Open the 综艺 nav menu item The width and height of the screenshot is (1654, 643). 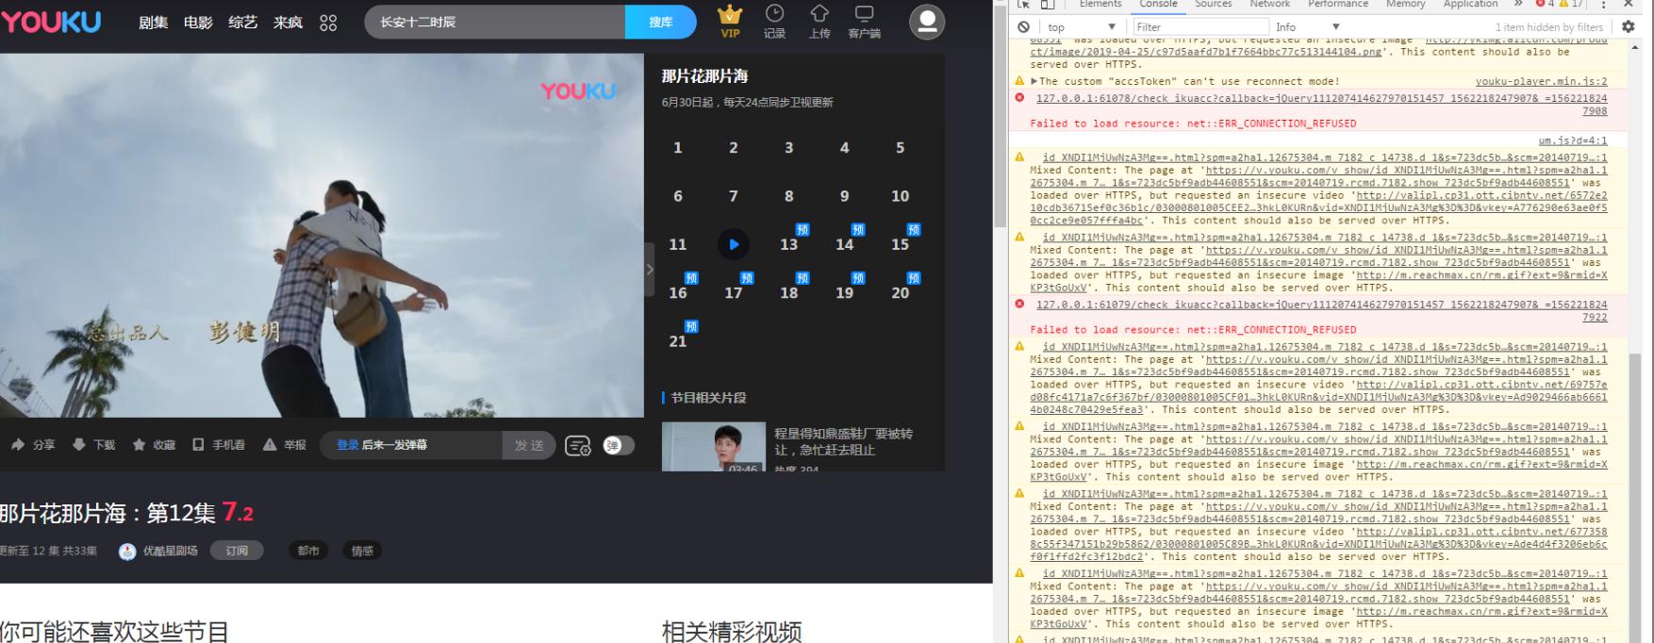coord(242,23)
